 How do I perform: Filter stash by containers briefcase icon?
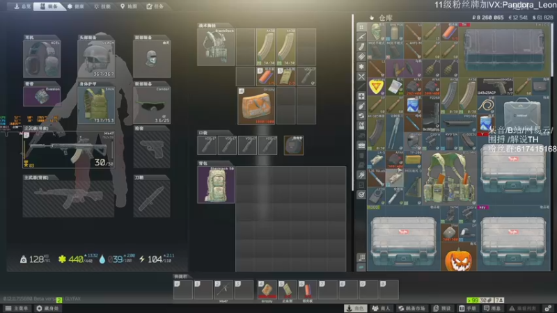point(361,145)
